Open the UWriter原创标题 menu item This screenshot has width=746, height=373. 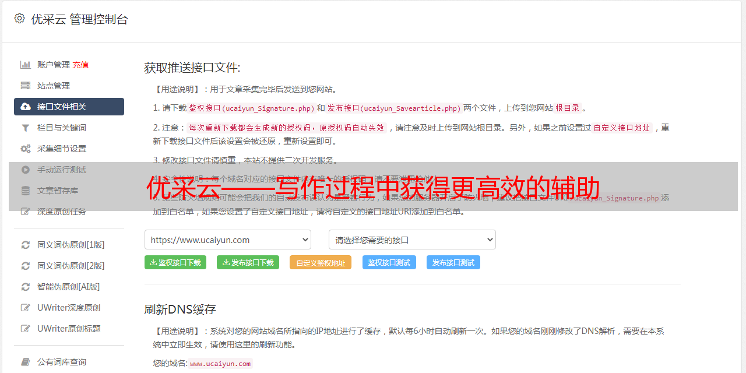[69, 329]
